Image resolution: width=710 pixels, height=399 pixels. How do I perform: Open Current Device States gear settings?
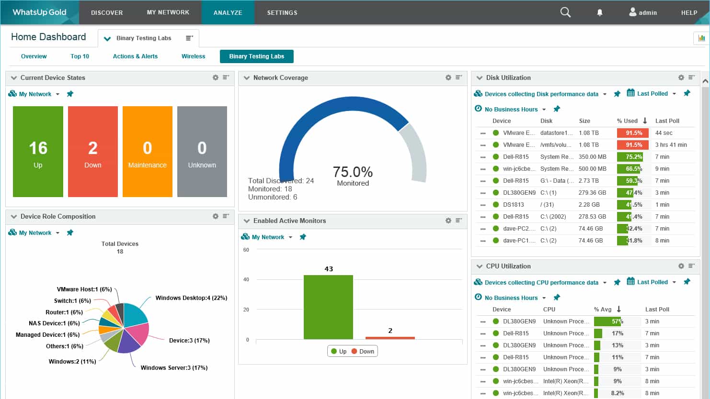pyautogui.click(x=216, y=78)
